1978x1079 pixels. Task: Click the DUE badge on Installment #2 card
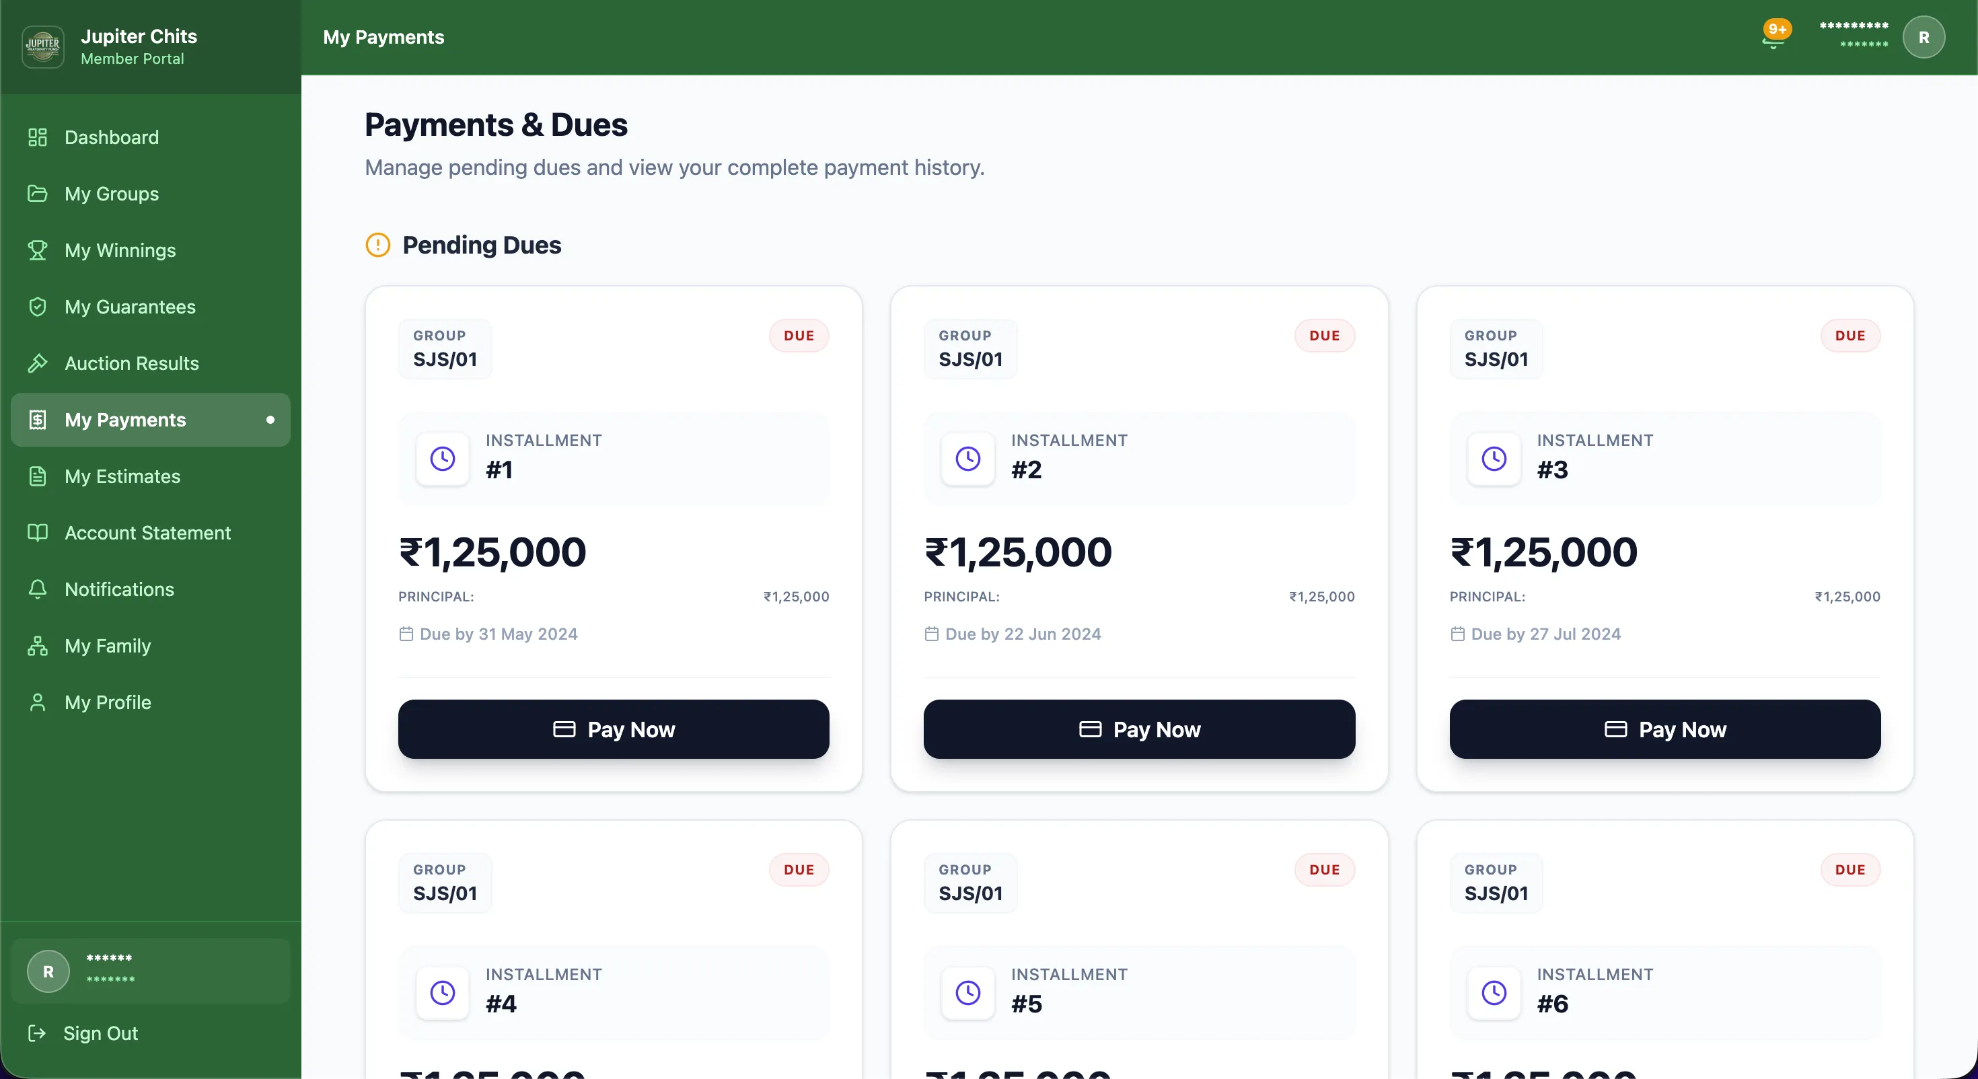click(1324, 336)
